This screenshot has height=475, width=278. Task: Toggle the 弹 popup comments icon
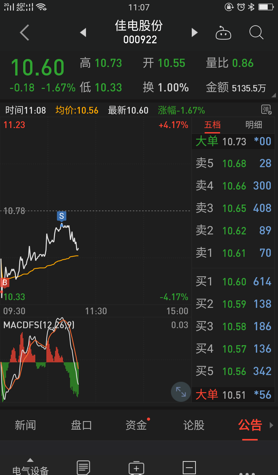tap(266, 110)
